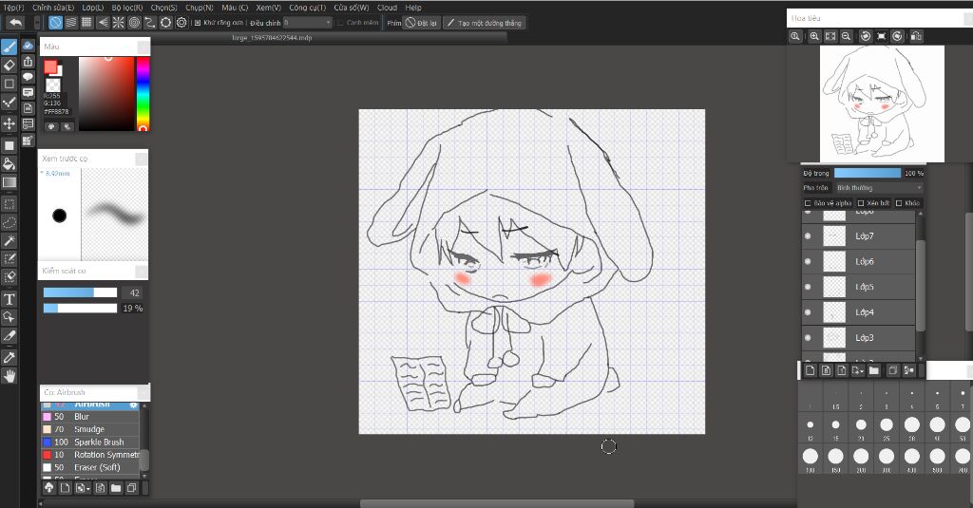Select the Brush tool in the left toolbar
Image resolution: width=973 pixels, height=508 pixels.
point(9,47)
